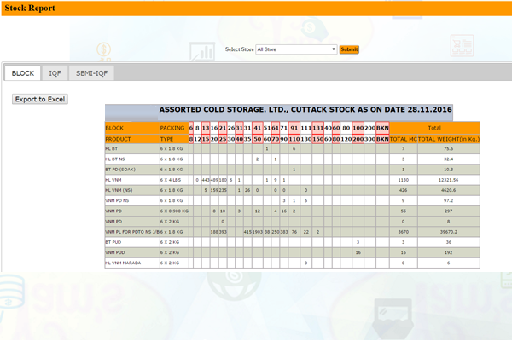
Task: Click the Stock Report page heading
Action: tap(30, 9)
